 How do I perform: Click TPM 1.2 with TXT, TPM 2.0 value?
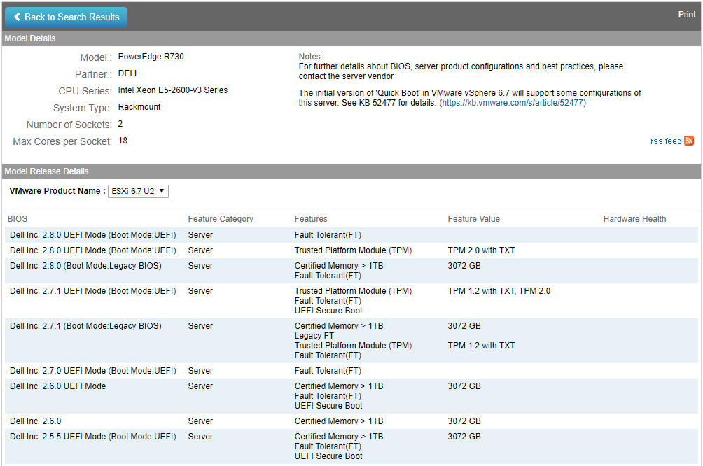(499, 291)
